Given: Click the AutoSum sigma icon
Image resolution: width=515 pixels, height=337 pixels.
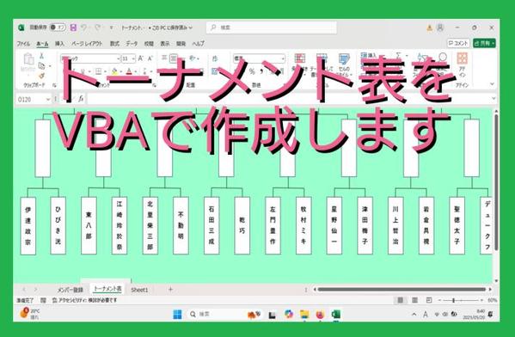Looking at the screenshot, I should pos(398,56).
